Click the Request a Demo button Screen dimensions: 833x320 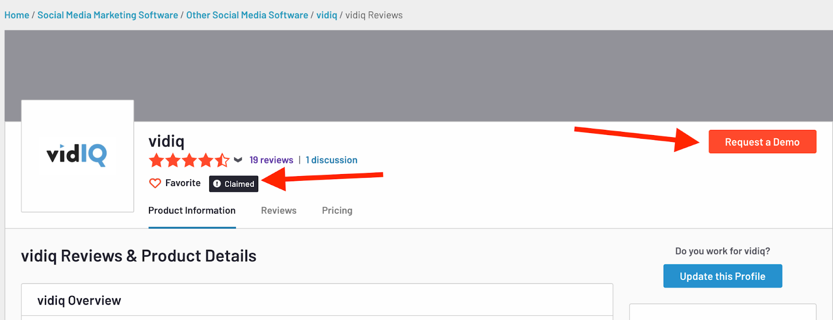coord(762,142)
